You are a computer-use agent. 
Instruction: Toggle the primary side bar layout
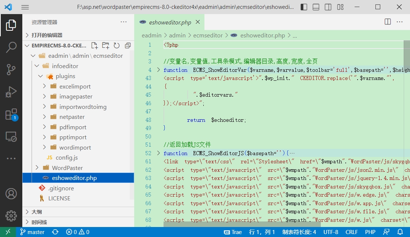tap(304, 7)
